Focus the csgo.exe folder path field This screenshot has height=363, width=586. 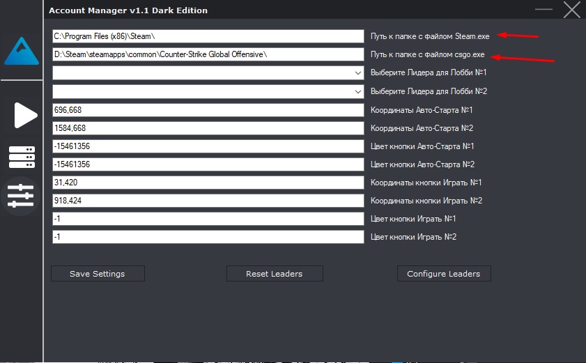208,54
